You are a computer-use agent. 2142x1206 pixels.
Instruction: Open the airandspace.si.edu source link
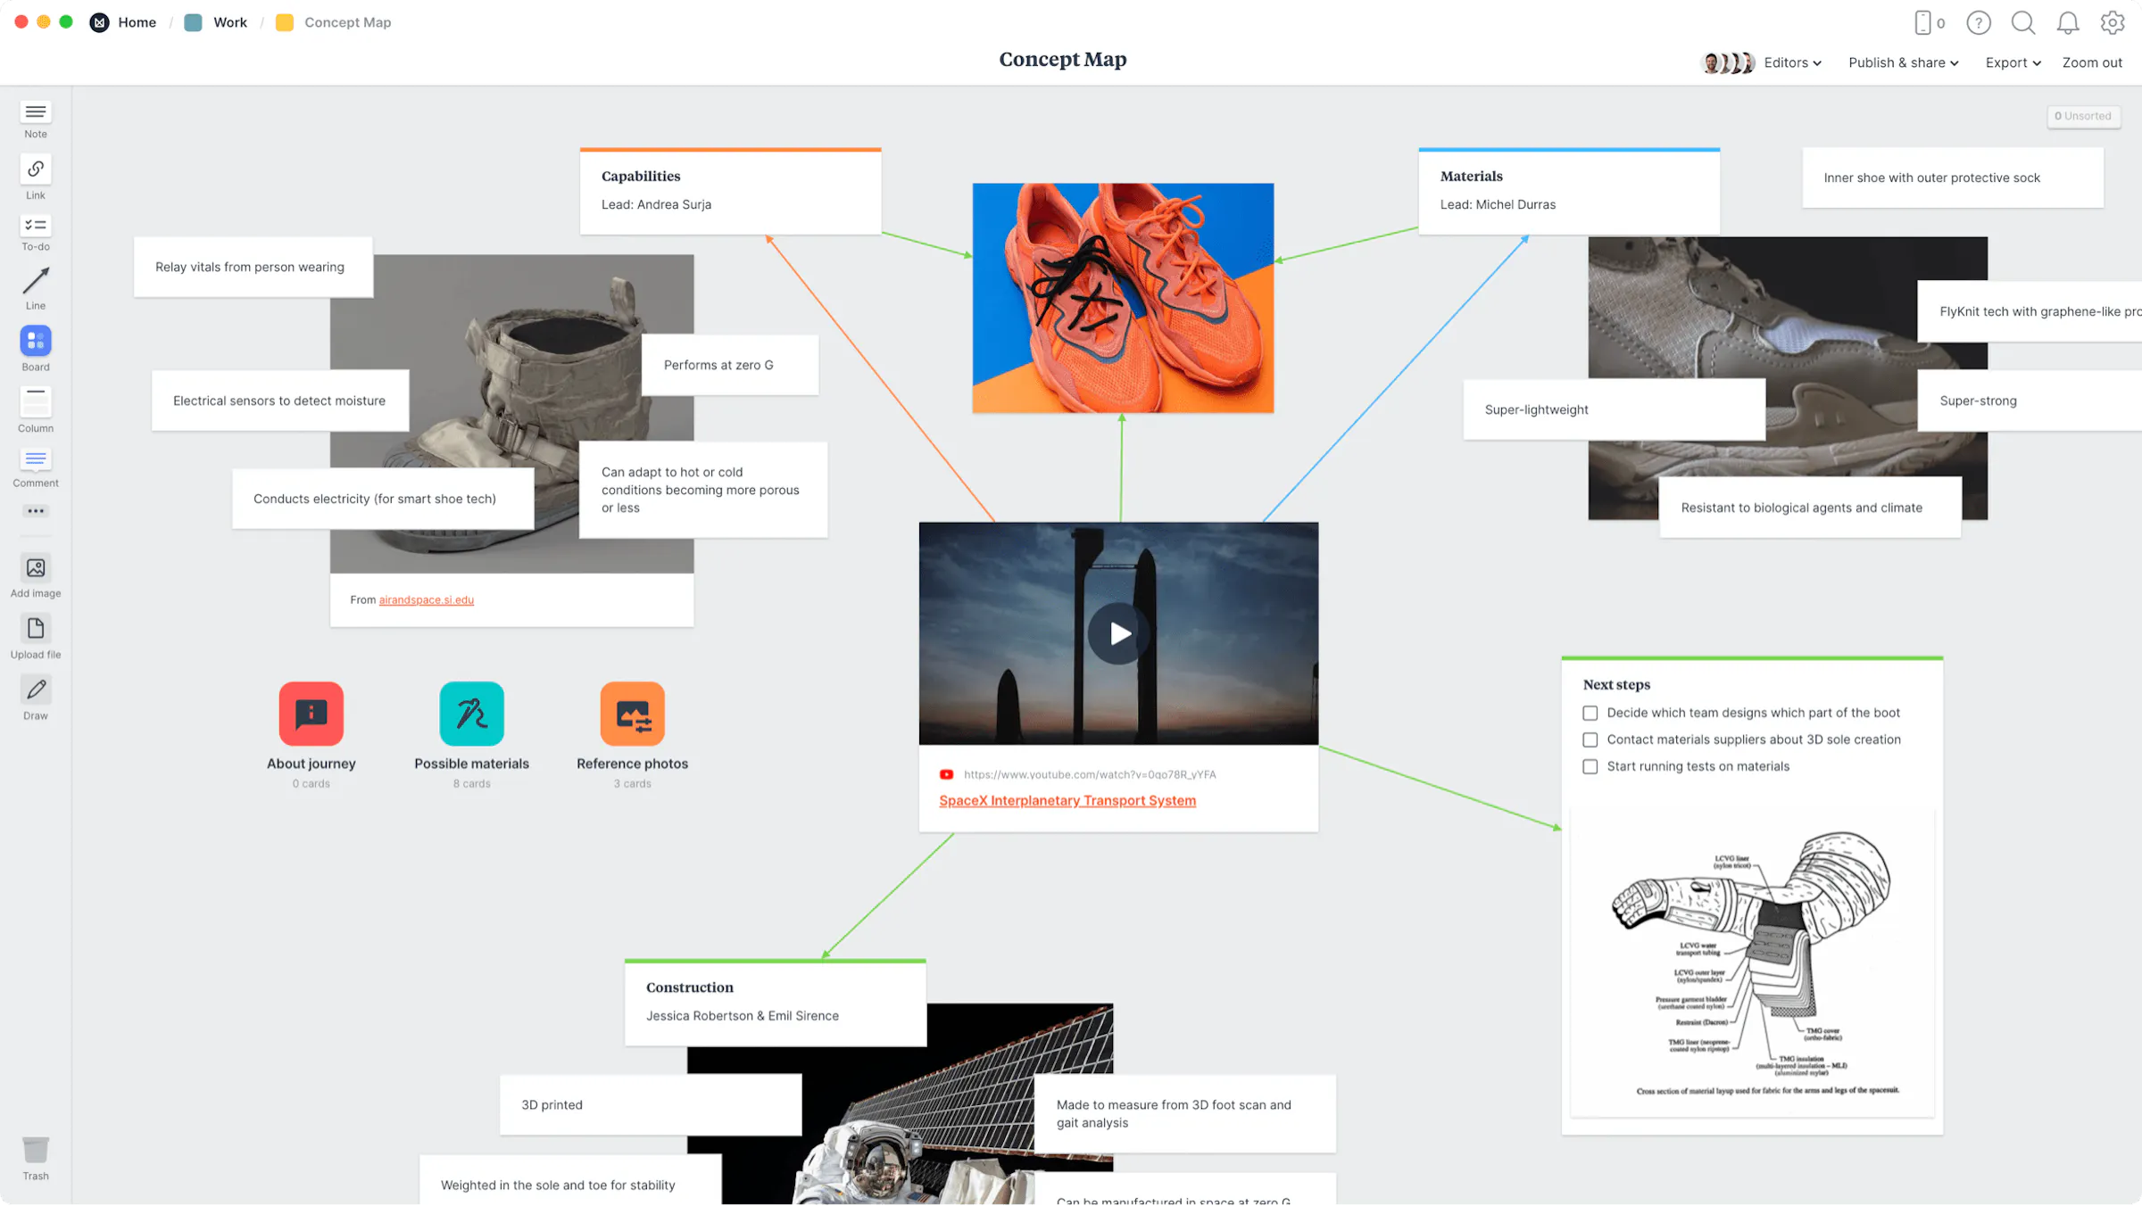pyautogui.click(x=426, y=599)
